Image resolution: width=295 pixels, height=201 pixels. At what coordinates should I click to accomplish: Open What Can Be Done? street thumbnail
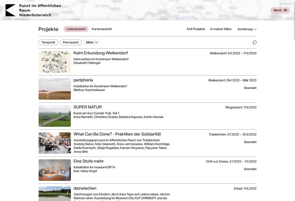(54, 143)
